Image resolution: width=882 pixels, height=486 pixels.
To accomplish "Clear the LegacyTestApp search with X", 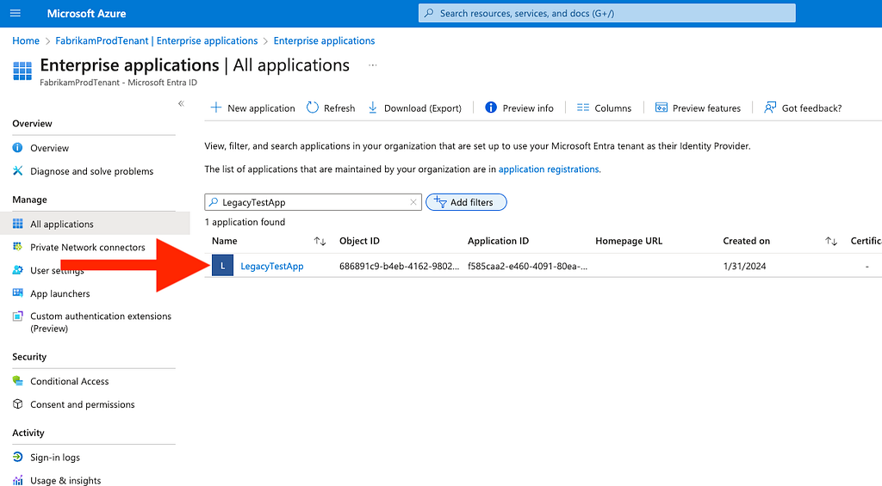I will point(413,202).
